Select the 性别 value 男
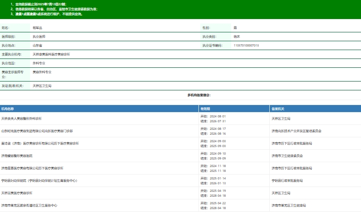 (235, 28)
